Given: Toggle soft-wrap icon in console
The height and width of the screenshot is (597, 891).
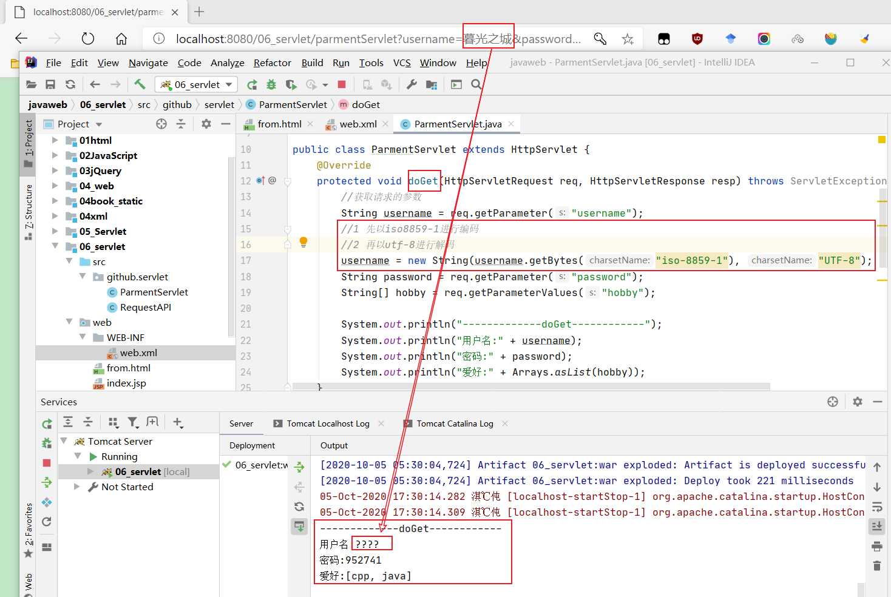Looking at the screenshot, I should [x=877, y=507].
